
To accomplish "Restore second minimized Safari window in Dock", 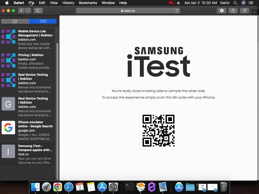I will 212,188.
